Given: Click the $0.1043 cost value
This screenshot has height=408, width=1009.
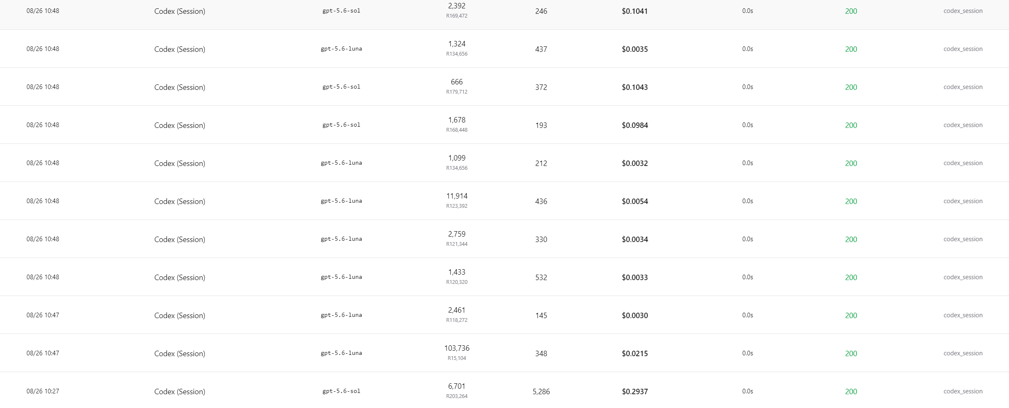Looking at the screenshot, I should click(x=635, y=87).
